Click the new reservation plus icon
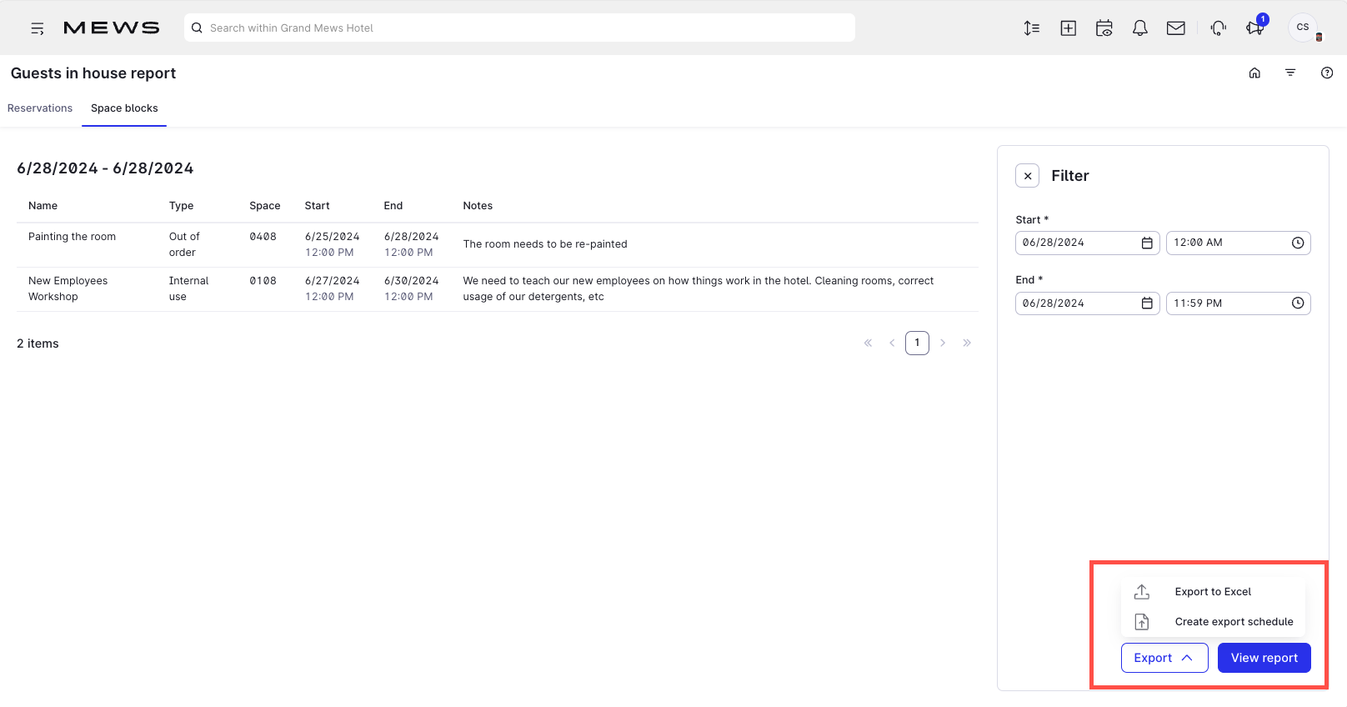This screenshot has height=707, width=1347. pyautogui.click(x=1068, y=28)
